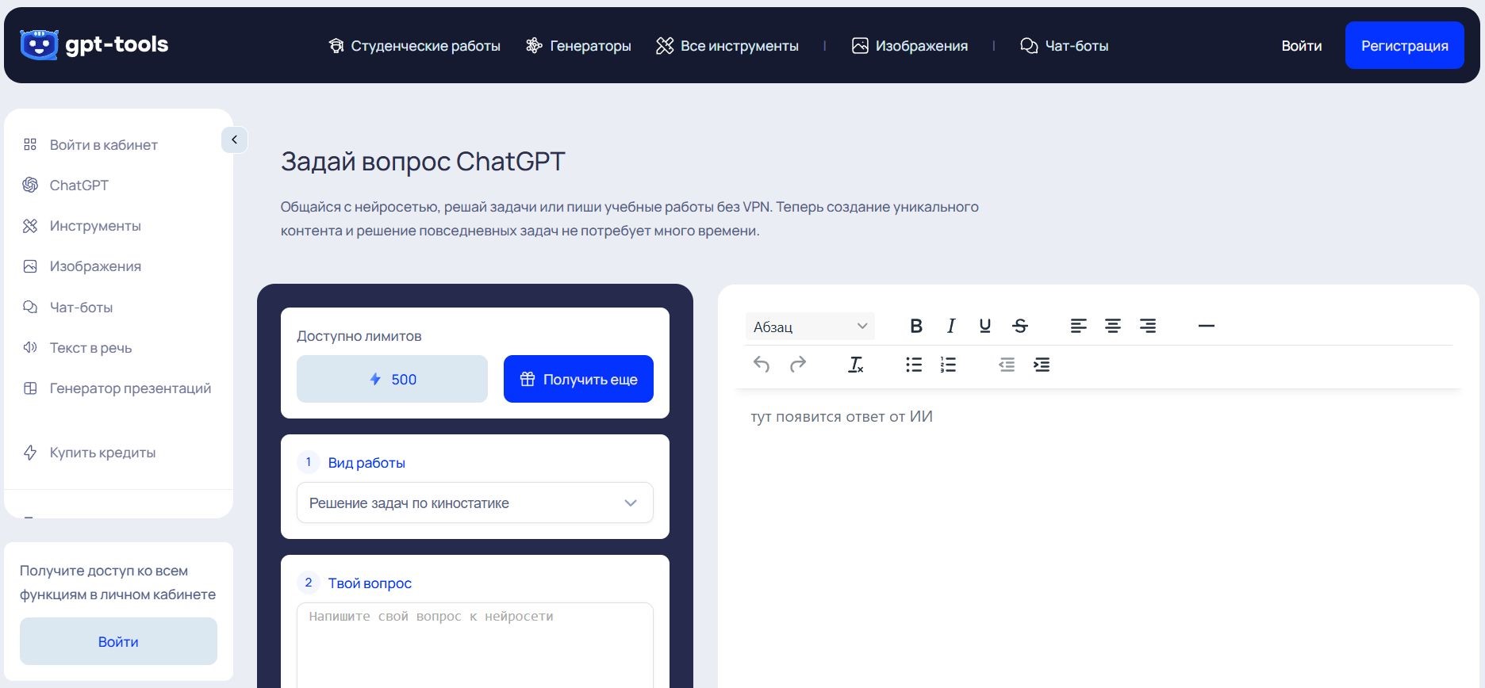This screenshot has width=1485, height=688.
Task: Collapse the left sidebar panel
Action: 234,140
